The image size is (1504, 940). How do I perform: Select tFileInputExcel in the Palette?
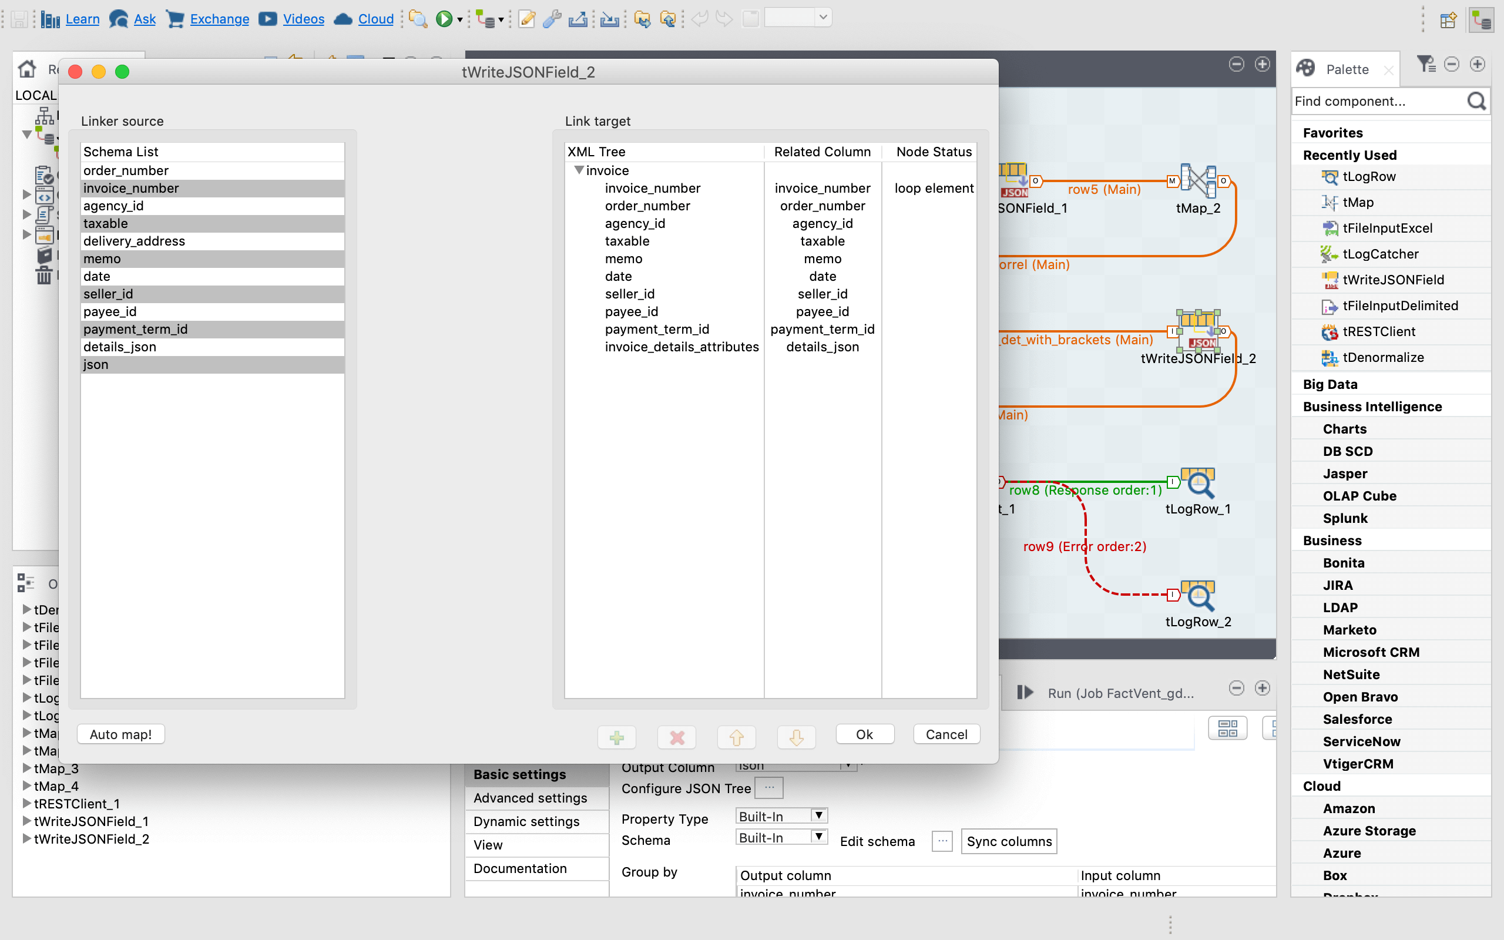pyautogui.click(x=1386, y=228)
